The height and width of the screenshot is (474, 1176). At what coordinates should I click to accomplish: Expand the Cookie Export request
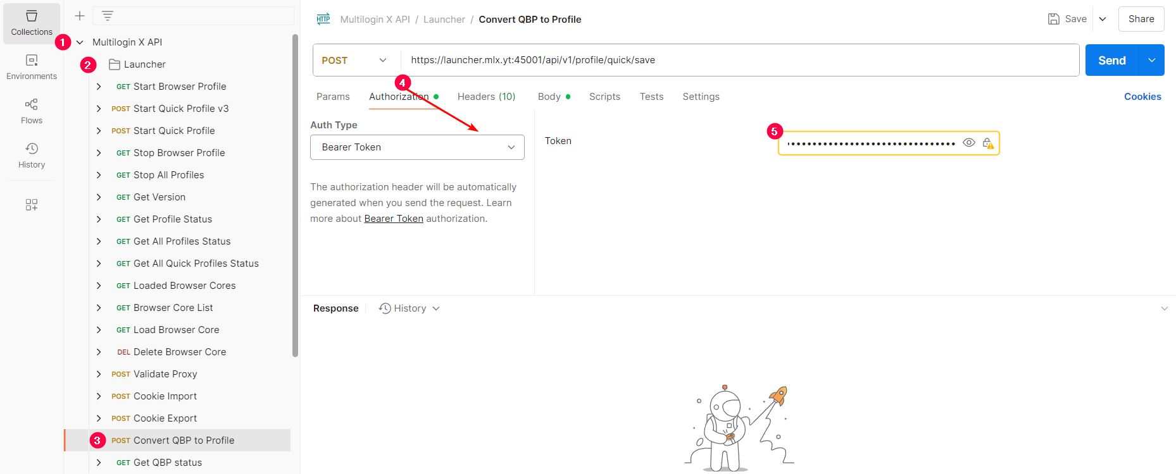(99, 418)
